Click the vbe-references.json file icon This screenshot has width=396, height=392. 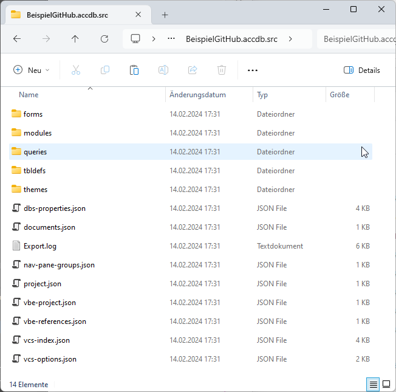click(x=16, y=321)
